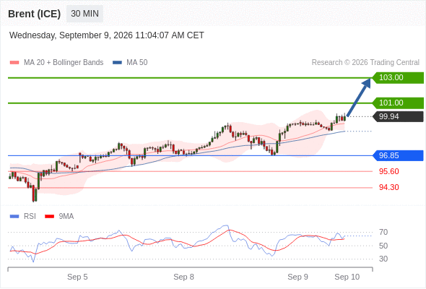Click the MA 20 + Bollinger Bands legend text
This screenshot has width=426, height=289.
coord(64,63)
